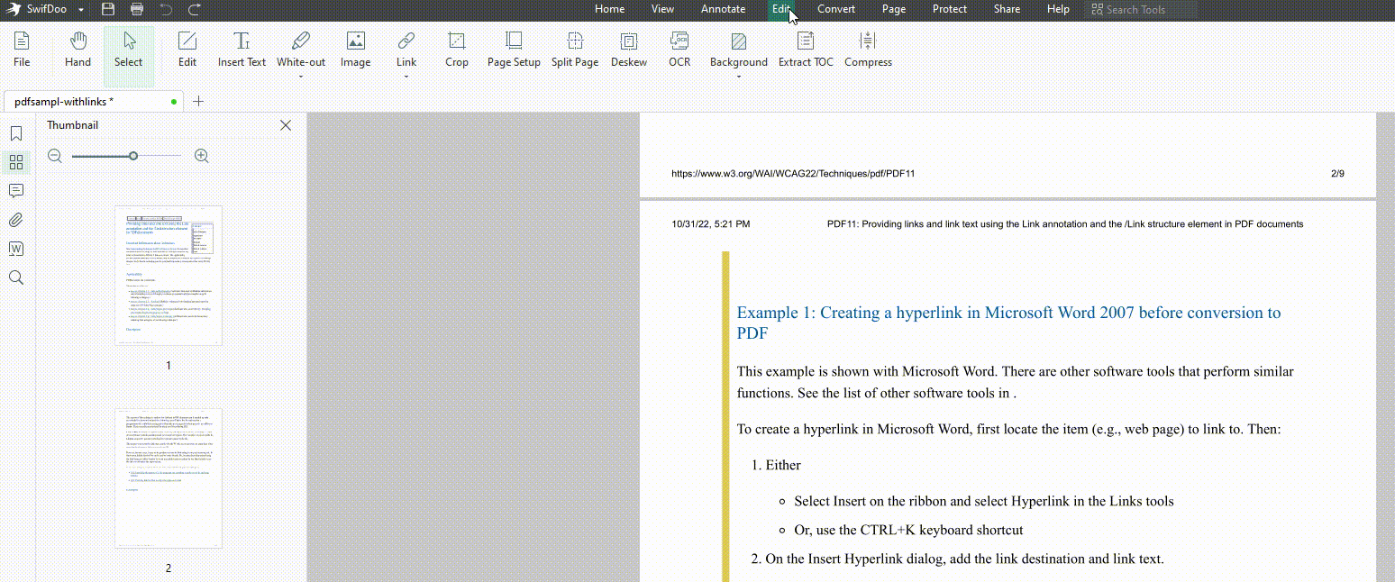Click the '10/31/22, 5:21 PM' timestamp
The image size is (1395, 582).
pos(711,224)
